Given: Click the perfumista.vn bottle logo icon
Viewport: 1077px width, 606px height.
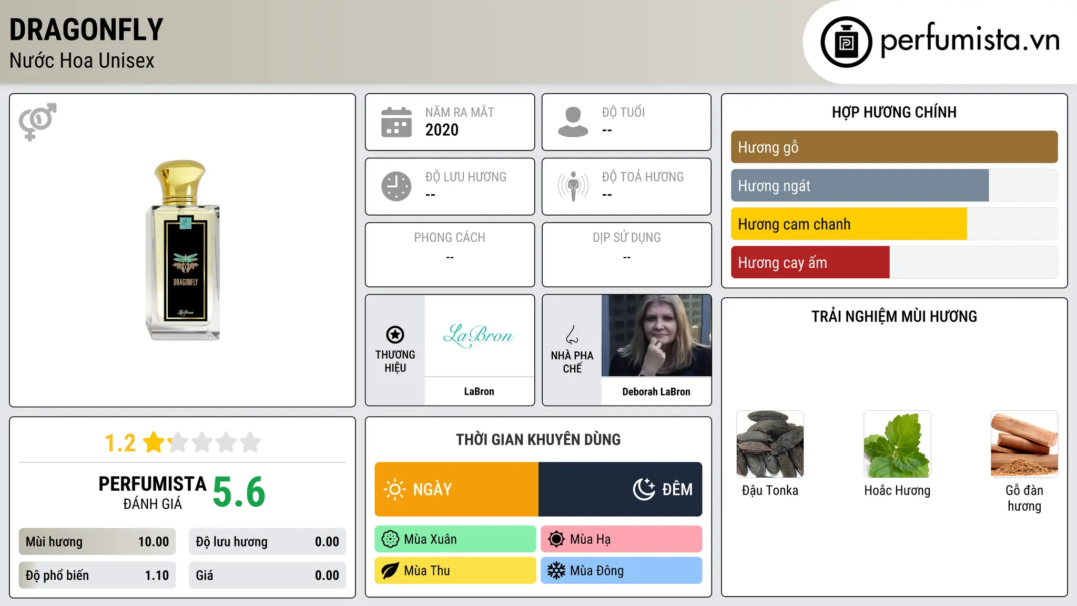Looking at the screenshot, I should click(846, 42).
